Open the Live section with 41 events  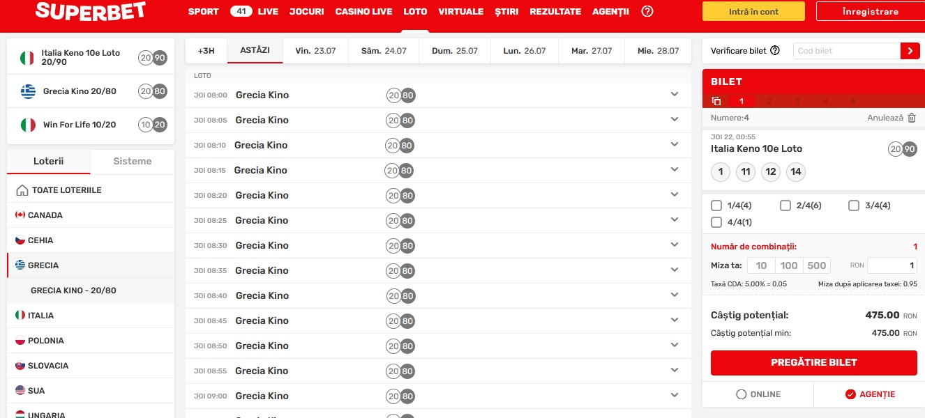254,12
